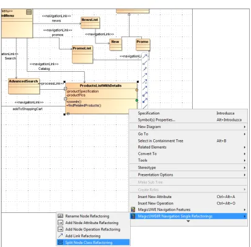Open the Related Elements menu entry
The image size is (251, 247).
[188, 147]
